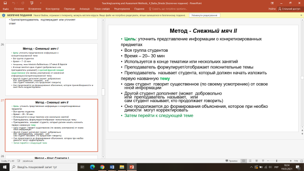The height and width of the screenshot is (171, 304).
Task: Open Microsoft Edge from taskbar
Action: coord(93,167)
